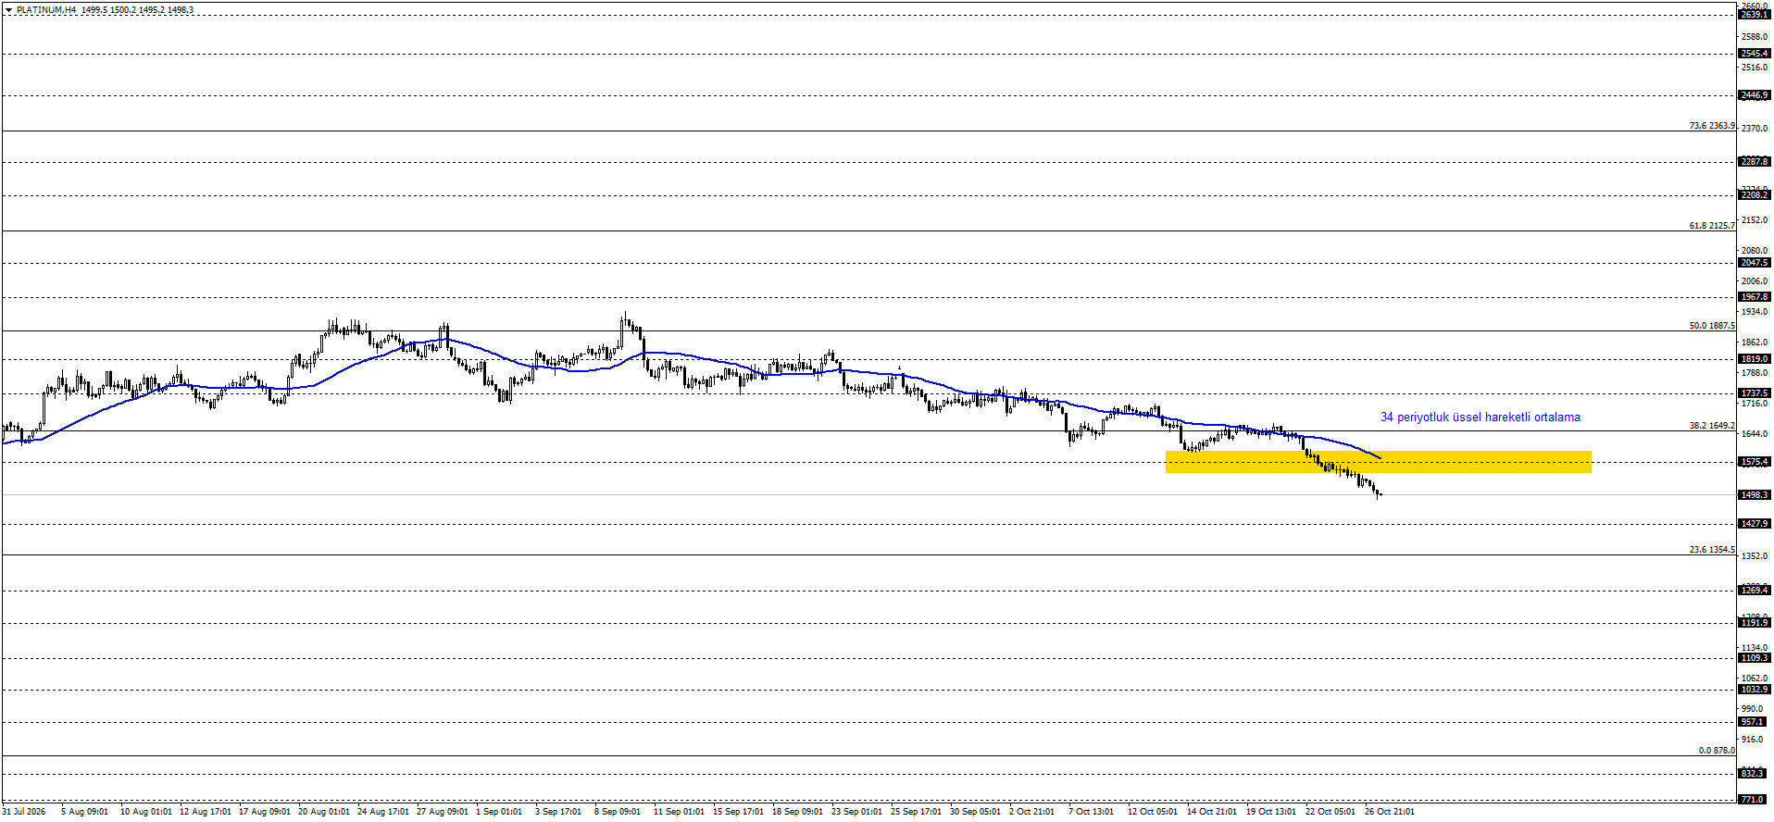
Task: Click the small triangle before the PLATINUM,H4 title
Action: [8, 10]
